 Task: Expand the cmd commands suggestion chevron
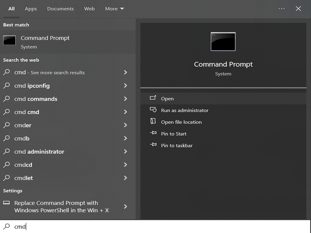[x=125, y=99]
